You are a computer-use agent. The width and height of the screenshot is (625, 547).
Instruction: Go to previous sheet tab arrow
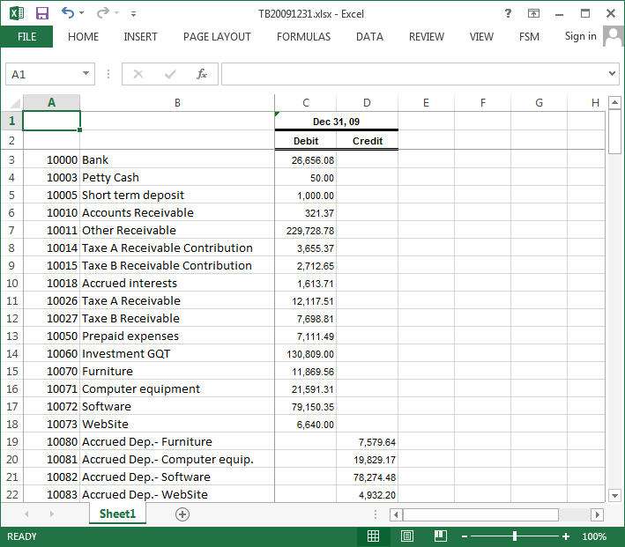[x=26, y=514]
